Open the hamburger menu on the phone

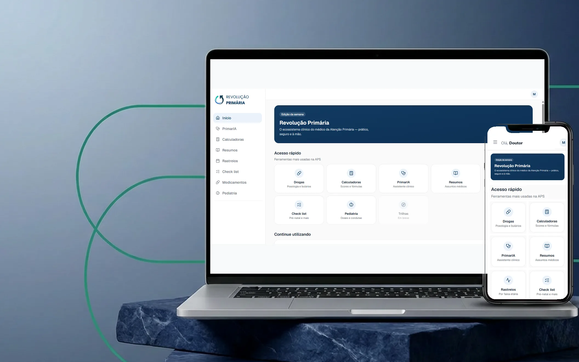pyautogui.click(x=495, y=142)
